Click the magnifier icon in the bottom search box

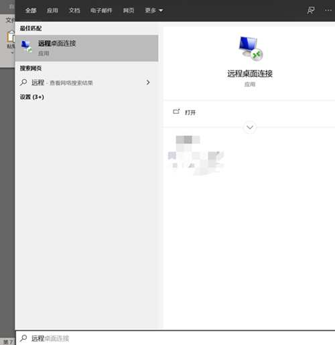[23, 338]
